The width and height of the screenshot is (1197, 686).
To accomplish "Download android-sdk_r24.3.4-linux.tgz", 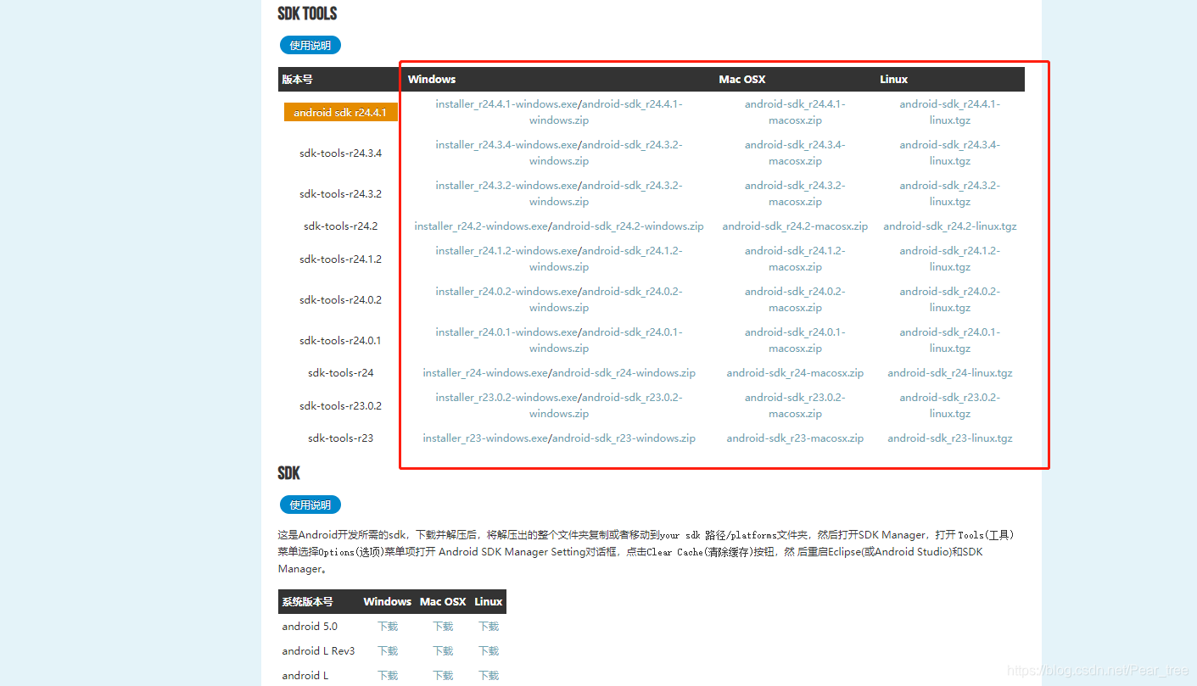I will point(950,153).
